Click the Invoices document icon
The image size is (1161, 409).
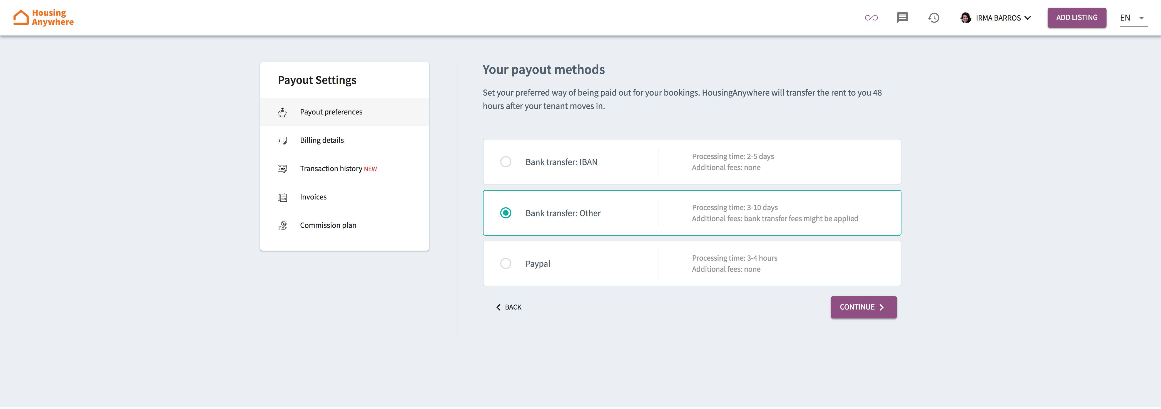pyautogui.click(x=282, y=197)
